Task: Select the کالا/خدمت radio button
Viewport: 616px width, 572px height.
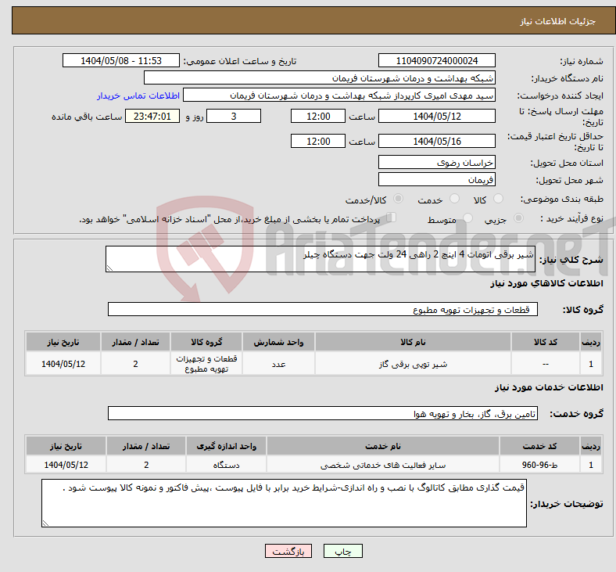Action: tap(399, 199)
